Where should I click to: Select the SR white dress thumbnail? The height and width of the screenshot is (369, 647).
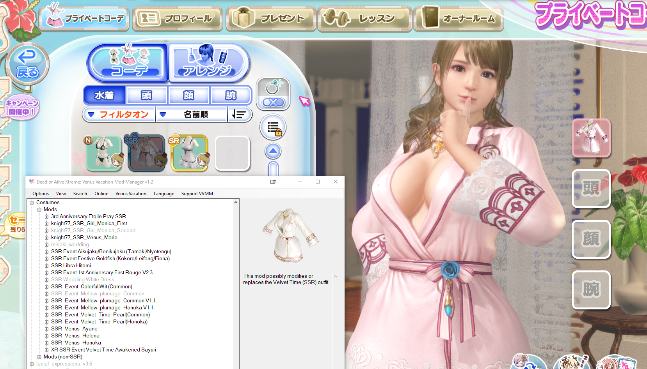(189, 153)
